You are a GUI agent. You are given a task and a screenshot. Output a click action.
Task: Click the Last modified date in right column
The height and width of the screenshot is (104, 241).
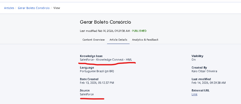(x=208, y=83)
